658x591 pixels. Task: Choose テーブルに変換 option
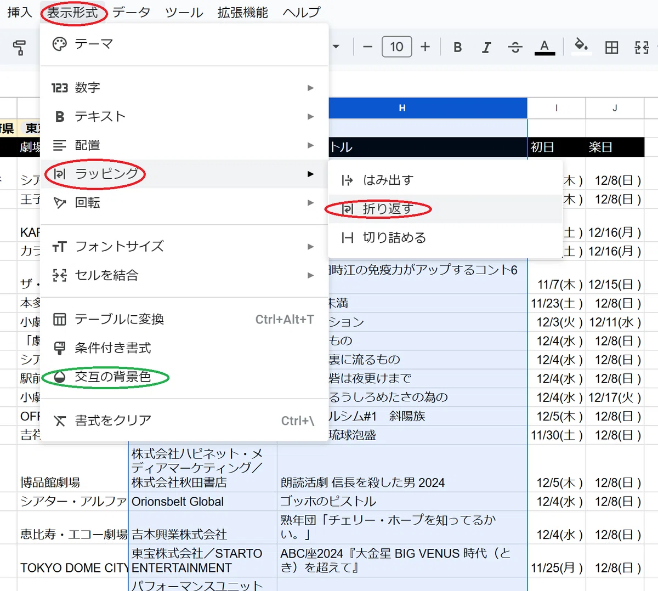coord(184,319)
